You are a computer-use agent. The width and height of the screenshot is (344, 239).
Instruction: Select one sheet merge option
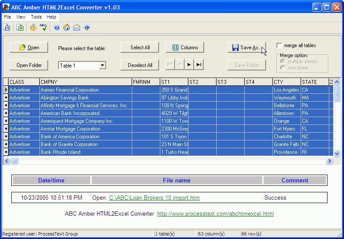(283, 68)
